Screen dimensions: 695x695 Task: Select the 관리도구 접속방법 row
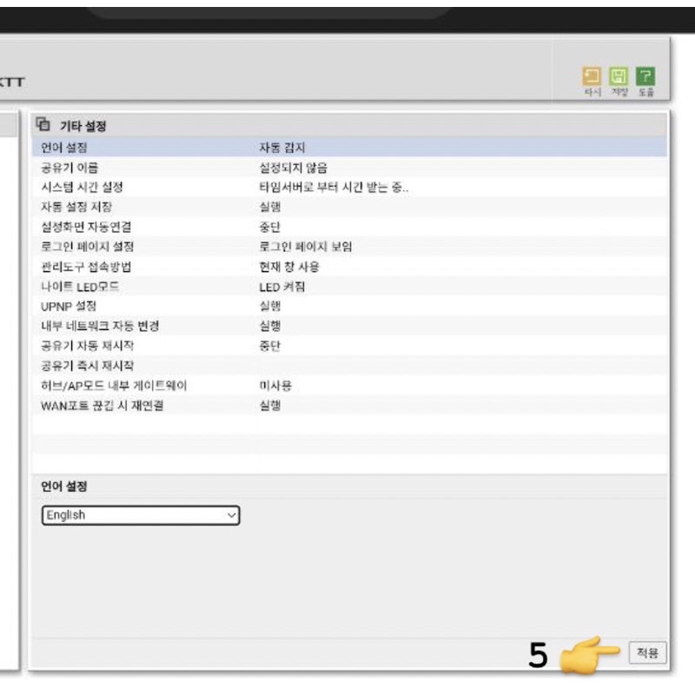tap(350, 267)
